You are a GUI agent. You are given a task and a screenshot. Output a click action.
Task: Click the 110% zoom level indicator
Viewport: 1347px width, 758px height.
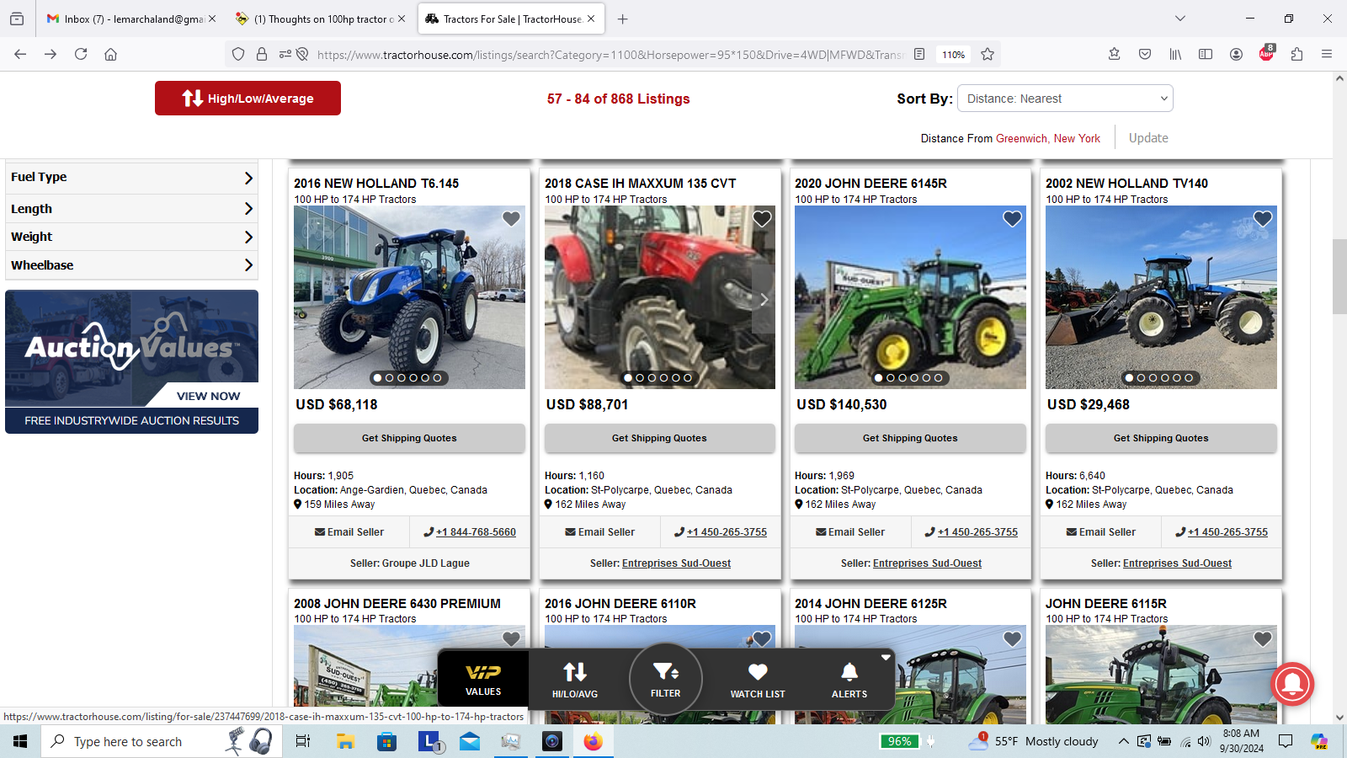click(953, 54)
